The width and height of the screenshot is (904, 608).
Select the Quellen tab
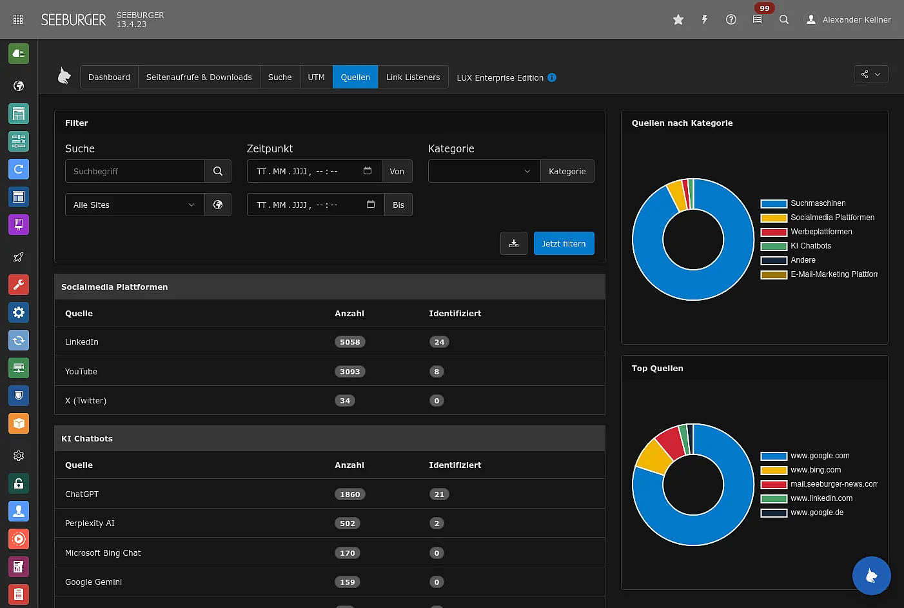(x=355, y=77)
